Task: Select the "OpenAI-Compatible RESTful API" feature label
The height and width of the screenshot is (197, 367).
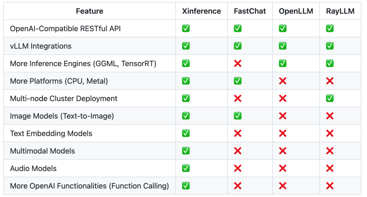Action: [65, 28]
